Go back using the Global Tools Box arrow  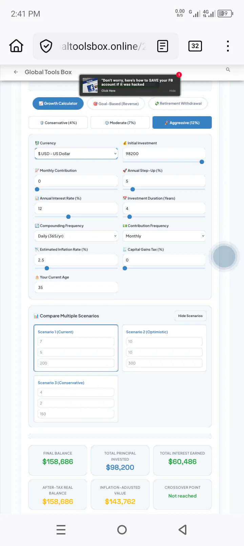(x=16, y=72)
